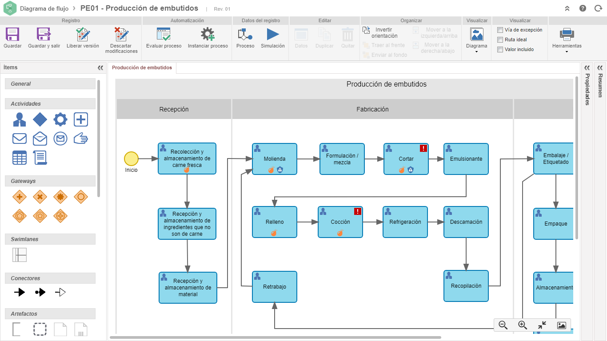The image size is (607, 341).
Task: Click Recepción lane header
Action: coord(174,109)
